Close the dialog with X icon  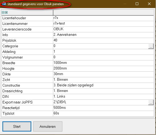click(x=149, y=4)
